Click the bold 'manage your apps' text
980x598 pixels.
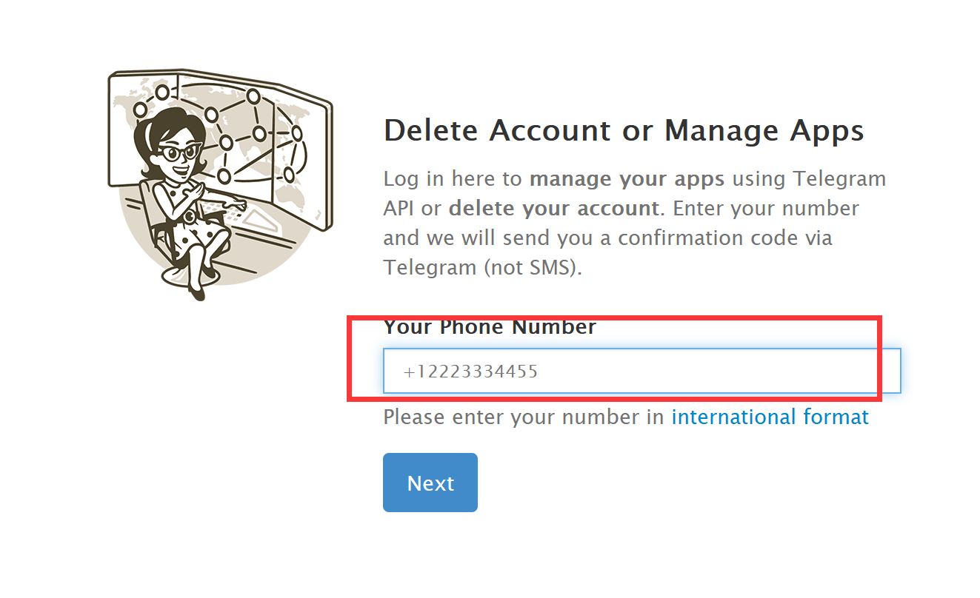tap(627, 179)
